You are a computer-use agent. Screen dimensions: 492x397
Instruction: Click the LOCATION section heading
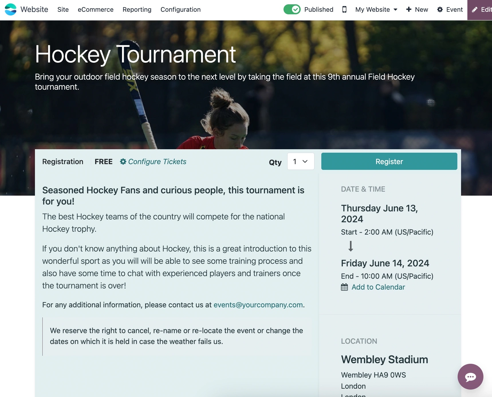pyautogui.click(x=359, y=341)
